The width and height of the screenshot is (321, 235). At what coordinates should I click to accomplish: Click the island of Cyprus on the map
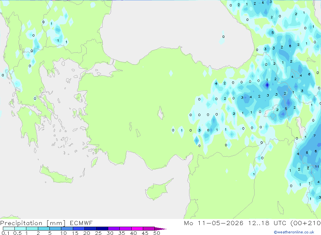pos(158,190)
